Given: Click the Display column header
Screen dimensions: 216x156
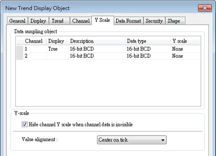Looking at the screenshot, I should 57,41.
